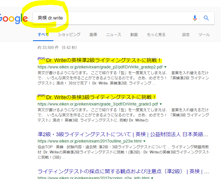
Task: Open ライティングテストの採点に関する観点 result link
Action: pos(123,171)
